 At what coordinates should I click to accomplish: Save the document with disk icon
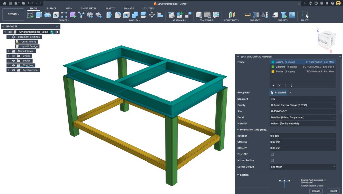24,3
